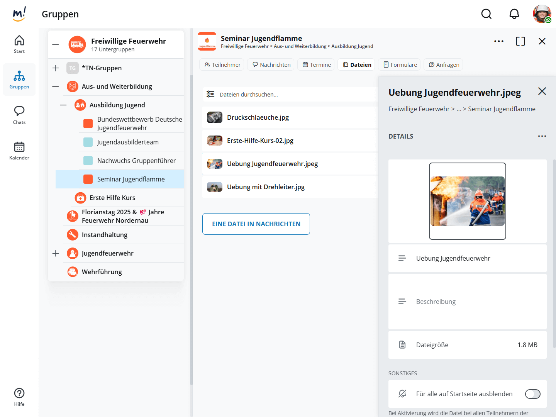556x417 pixels.
Task: Select Erste Hilfe Kurs group
Action: (112, 198)
